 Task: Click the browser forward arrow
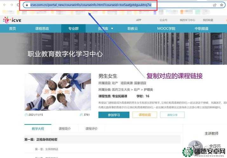11,5
